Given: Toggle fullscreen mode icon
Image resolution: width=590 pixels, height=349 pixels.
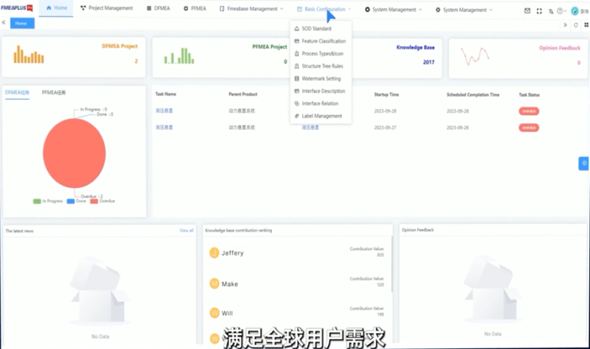Looking at the screenshot, I should [539, 12].
